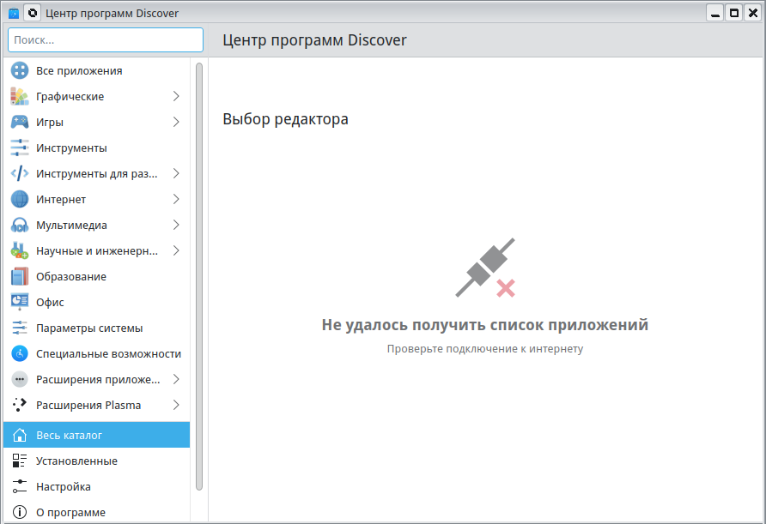The width and height of the screenshot is (766, 524).
Task: Click the Центр программ Discover page header
Action: point(314,40)
